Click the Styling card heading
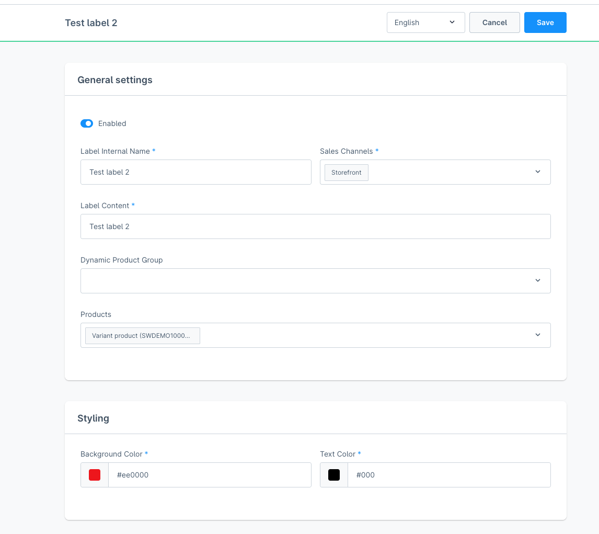Viewport: 599px width, 534px height. tap(93, 418)
